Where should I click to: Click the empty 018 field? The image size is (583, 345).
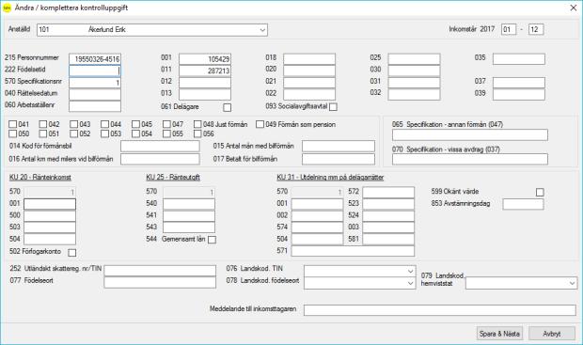point(309,58)
